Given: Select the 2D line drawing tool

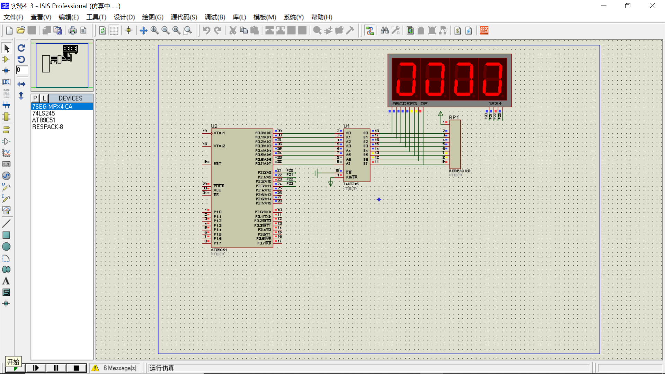Looking at the screenshot, I should click(x=6, y=224).
